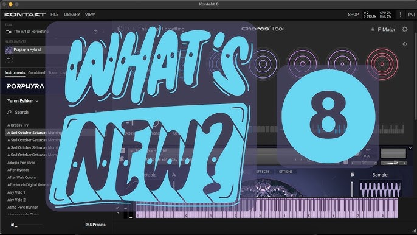Go to next preset with right chevron
Viewport: 417px width, 235px height.
[x=134, y=29]
